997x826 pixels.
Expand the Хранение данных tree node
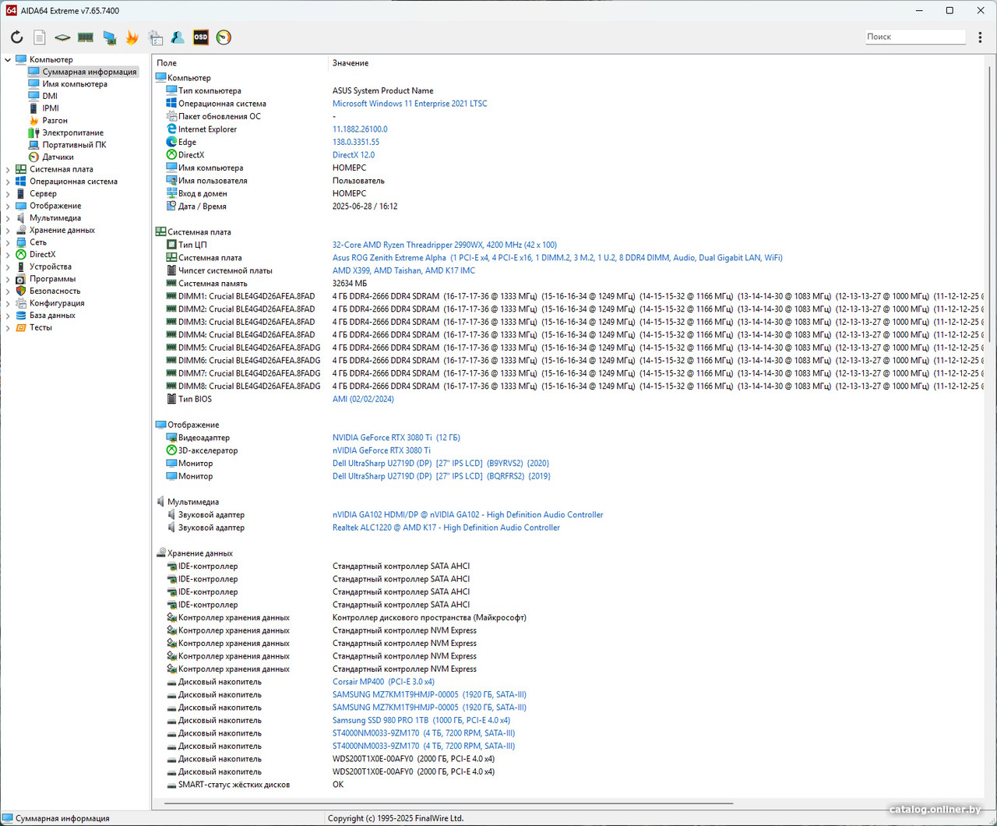coord(8,231)
